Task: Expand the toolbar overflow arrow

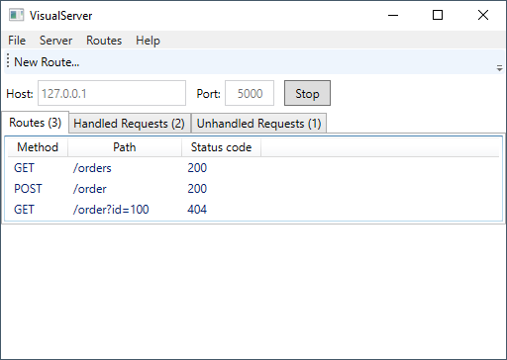Action: (499, 68)
